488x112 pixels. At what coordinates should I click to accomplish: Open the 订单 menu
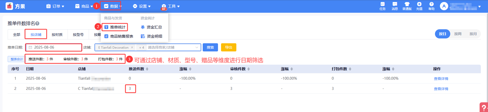(55, 6)
